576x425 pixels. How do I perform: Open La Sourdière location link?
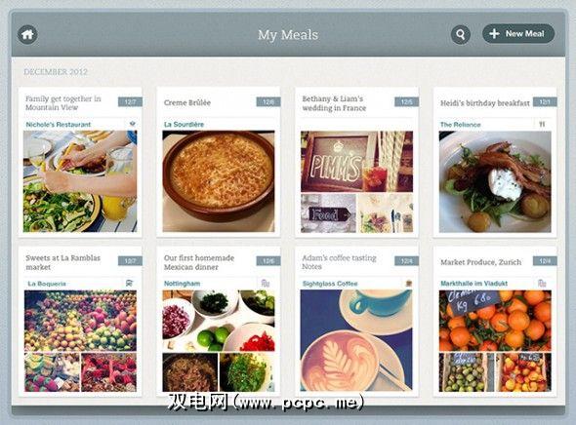tap(184, 125)
